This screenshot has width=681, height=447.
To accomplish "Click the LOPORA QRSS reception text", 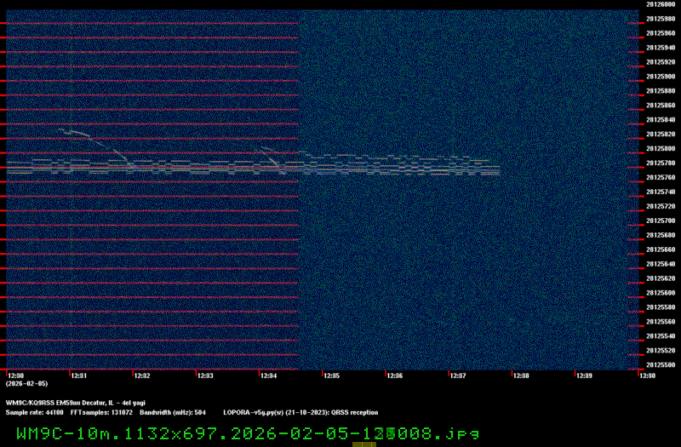I will tap(300, 412).
